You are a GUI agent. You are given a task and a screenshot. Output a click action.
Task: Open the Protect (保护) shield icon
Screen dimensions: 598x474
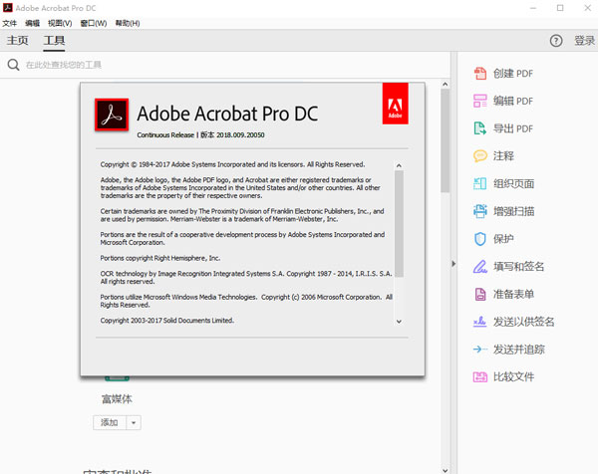[480, 239]
